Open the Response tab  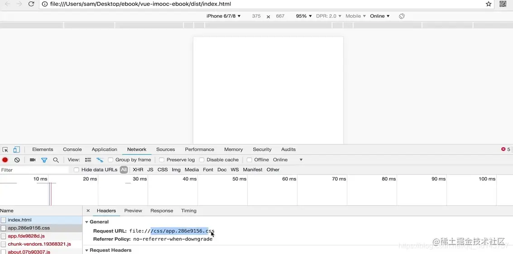[x=162, y=211]
